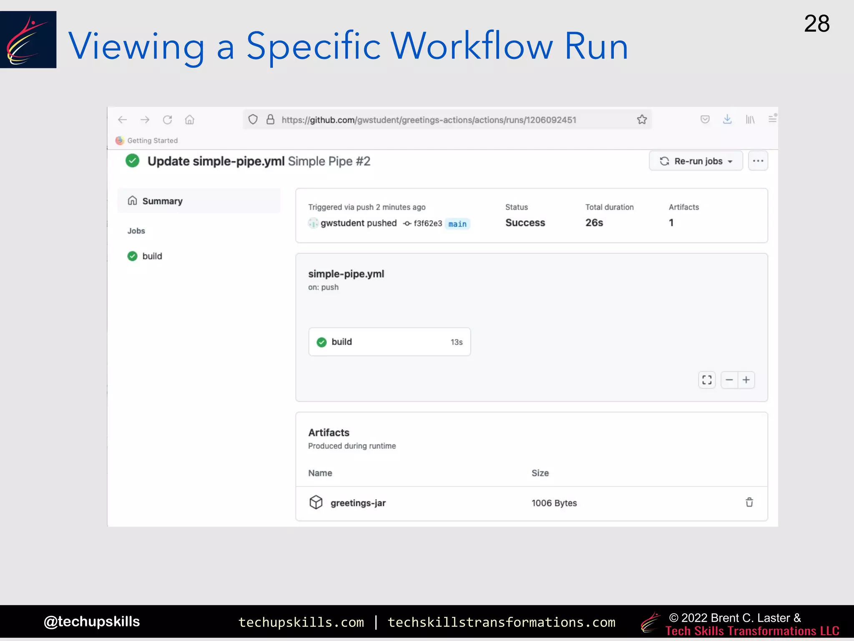Expand the Re-run jobs dropdown
The image size is (854, 641).
[x=696, y=161]
